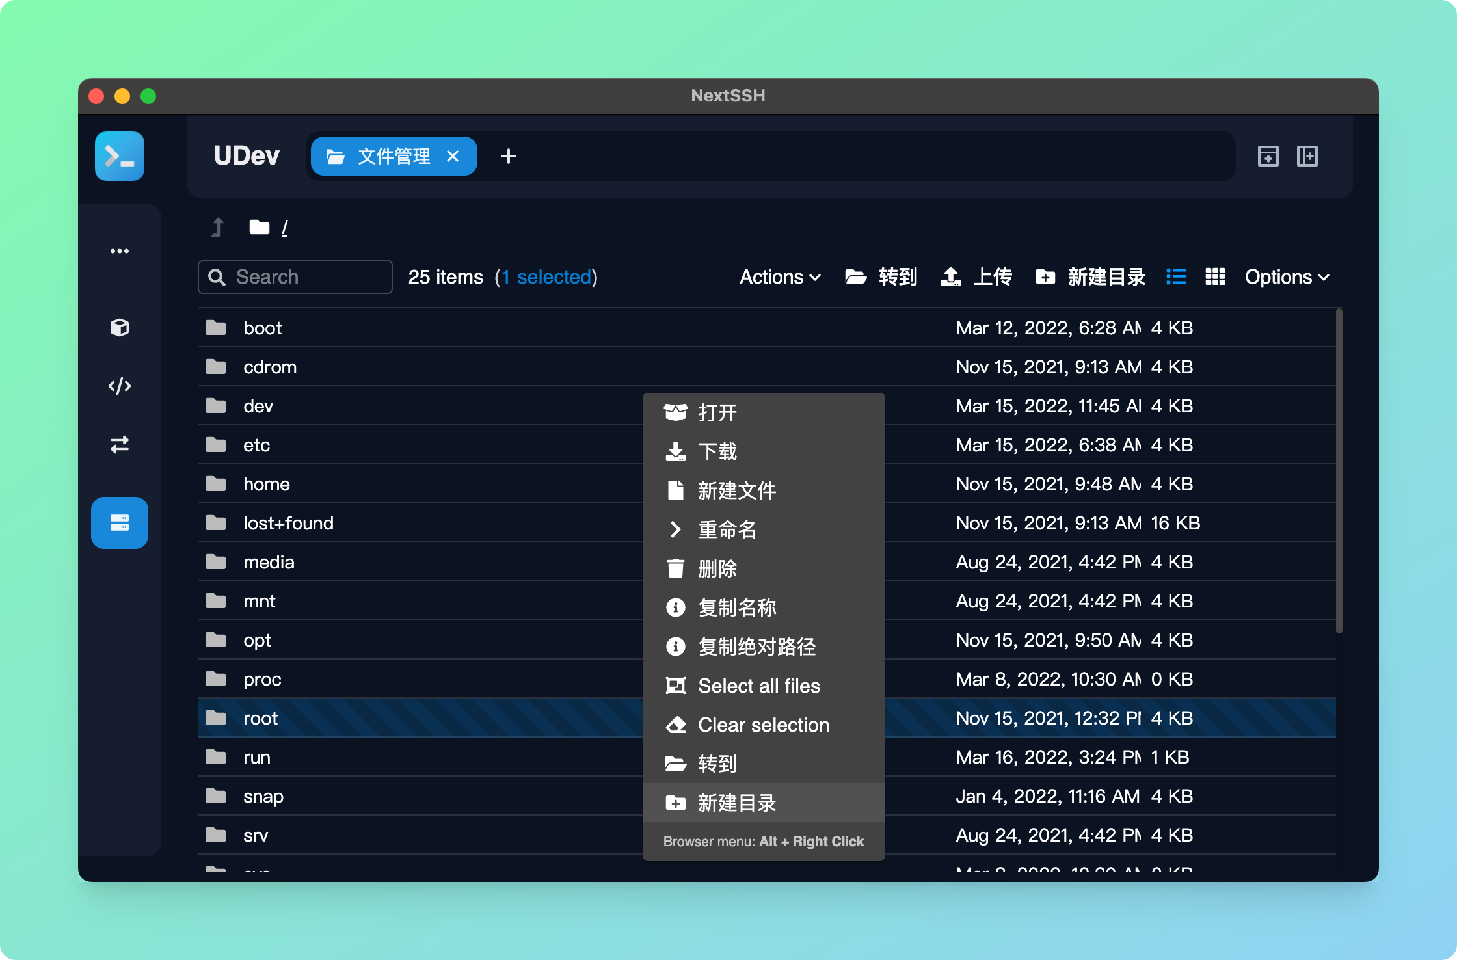The height and width of the screenshot is (960, 1457).
Task: Open the code snippets icon in sidebar
Action: 120,386
